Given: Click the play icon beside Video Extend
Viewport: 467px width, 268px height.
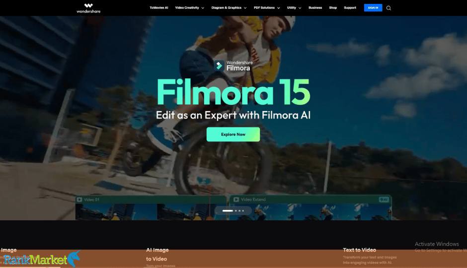Looking at the screenshot, I should click(x=236, y=200).
